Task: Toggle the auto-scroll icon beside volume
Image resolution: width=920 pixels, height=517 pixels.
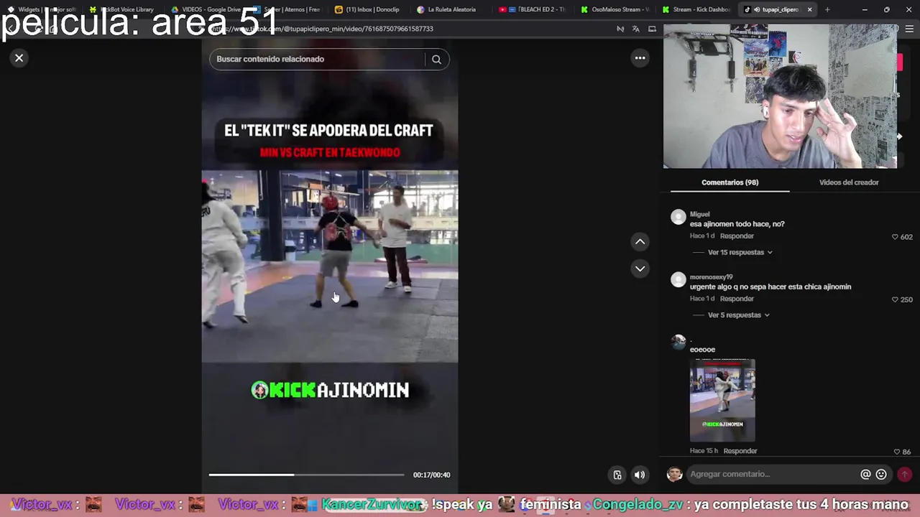Action: pos(617,475)
